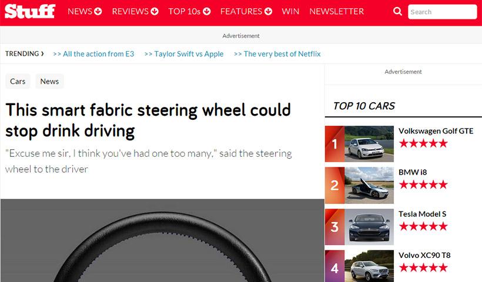This screenshot has height=282, width=482.
Task: Click the Tesla Model S title link
Action: 422,214
